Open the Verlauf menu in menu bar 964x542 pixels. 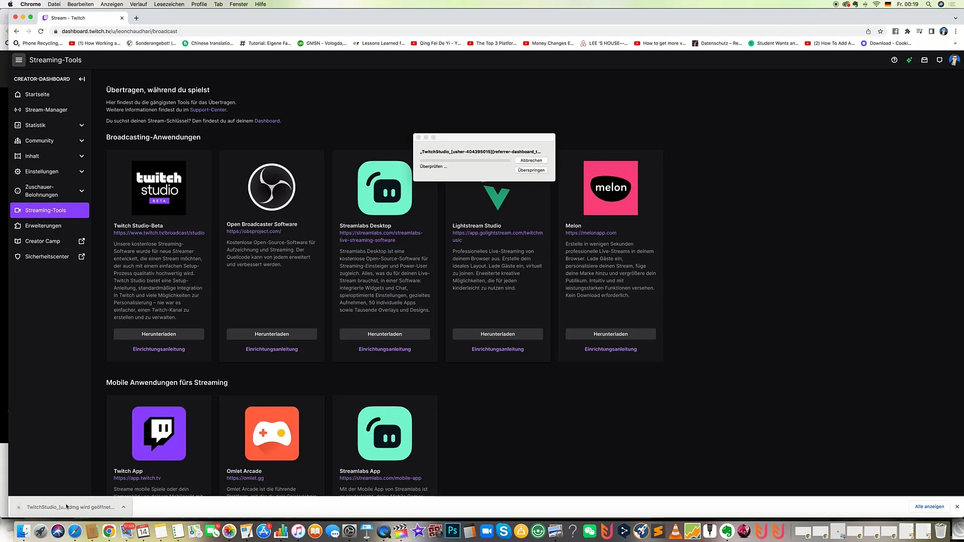tap(138, 4)
